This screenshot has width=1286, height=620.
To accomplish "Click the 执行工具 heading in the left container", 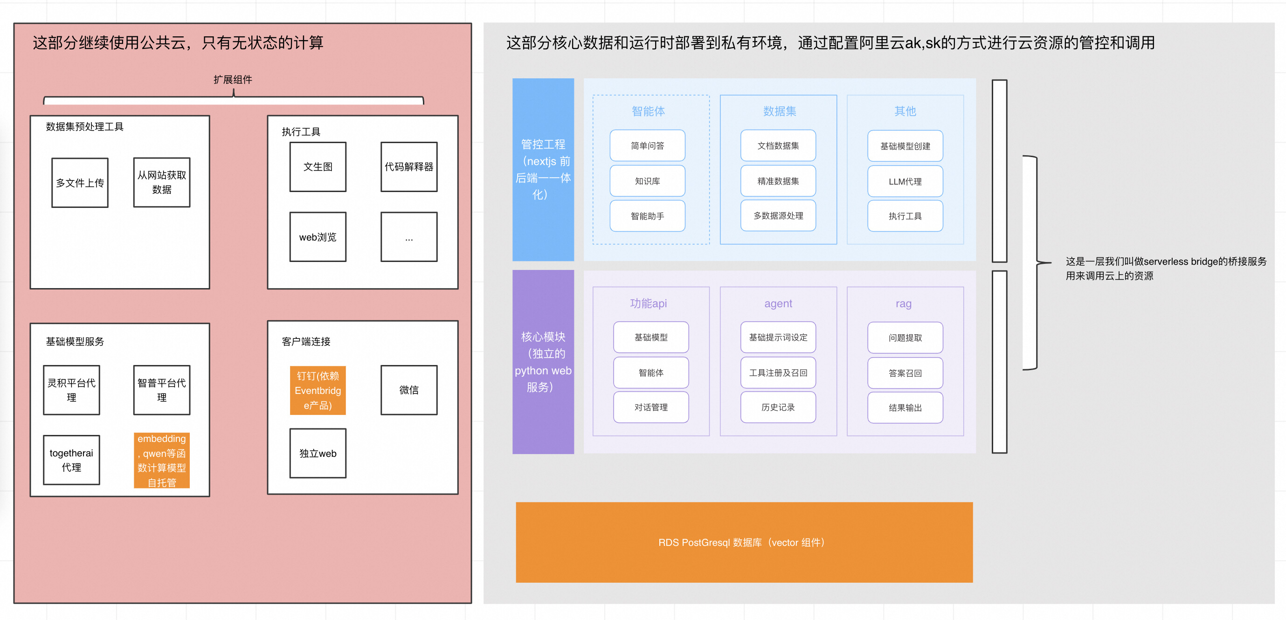I will pos(301,131).
